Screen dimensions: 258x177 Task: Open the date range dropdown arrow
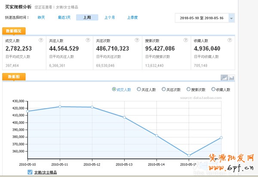point(231,18)
